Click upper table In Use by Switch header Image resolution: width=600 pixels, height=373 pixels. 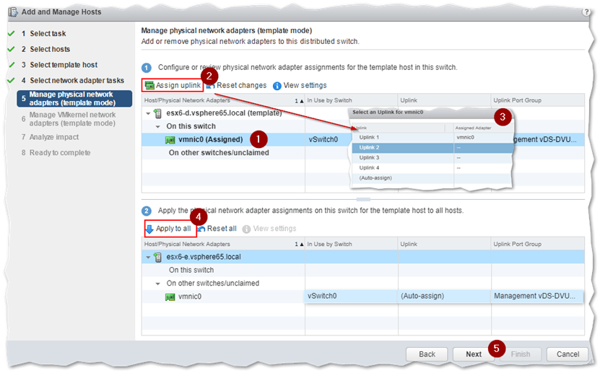[352, 100]
